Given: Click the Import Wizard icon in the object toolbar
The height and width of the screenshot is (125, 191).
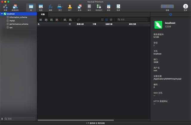Looking at the screenshot, I should tap(65, 20).
